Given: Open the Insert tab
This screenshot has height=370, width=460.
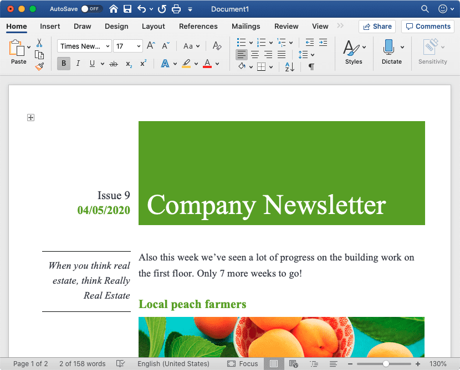Looking at the screenshot, I should click(50, 27).
